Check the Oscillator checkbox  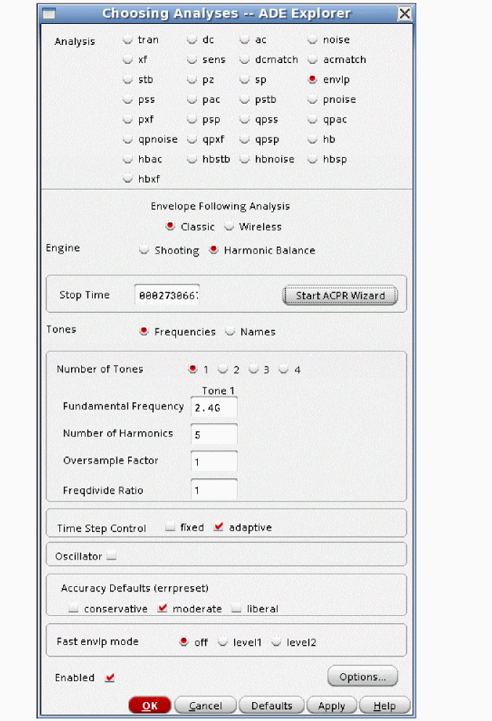tap(111, 557)
